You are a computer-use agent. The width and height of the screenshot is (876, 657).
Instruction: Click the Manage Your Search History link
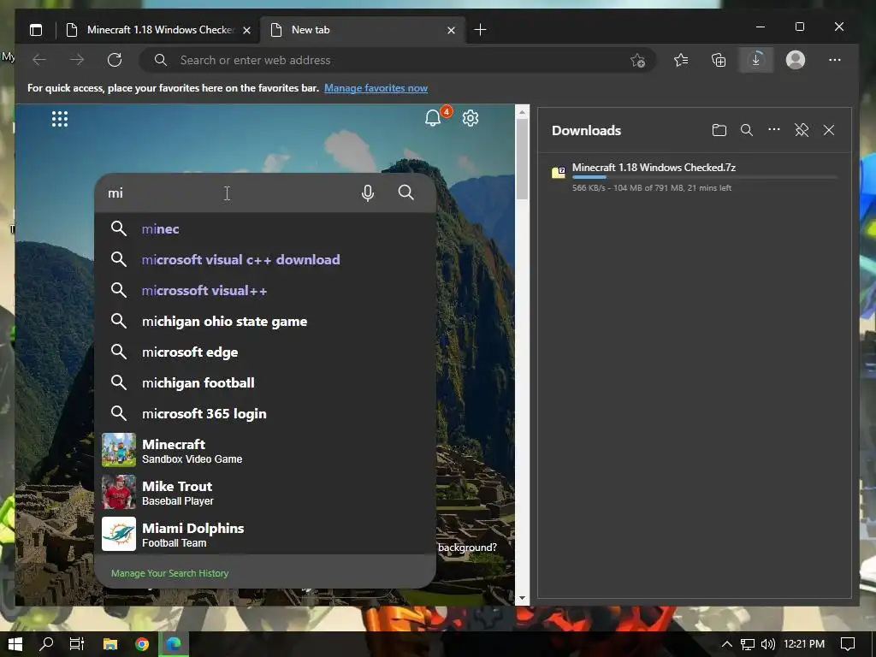point(170,573)
